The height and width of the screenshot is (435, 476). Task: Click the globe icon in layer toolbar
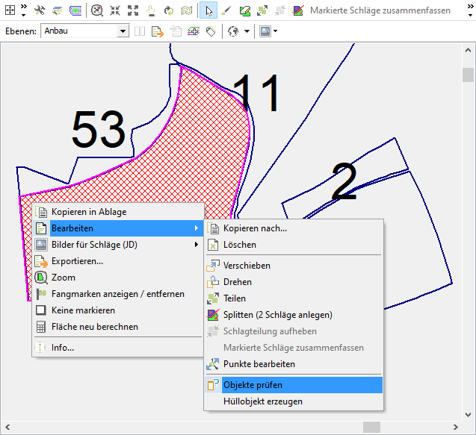(232, 31)
